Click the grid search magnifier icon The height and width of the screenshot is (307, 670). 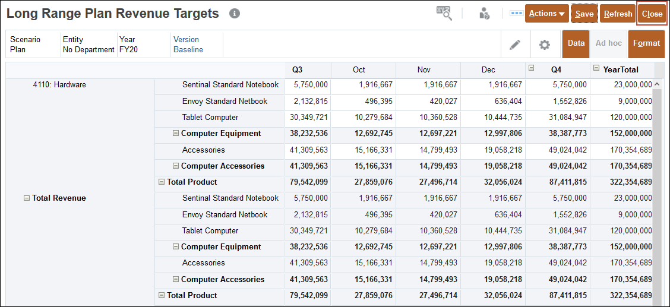point(444,13)
